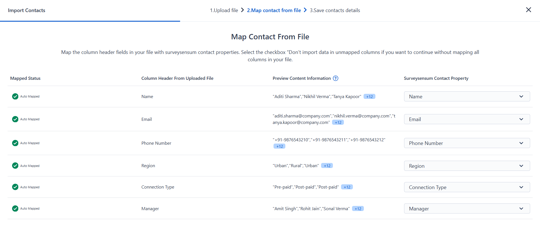Click the Auto Mapped check icon for Region
Viewport: 540px width, 236px height.
(15, 166)
